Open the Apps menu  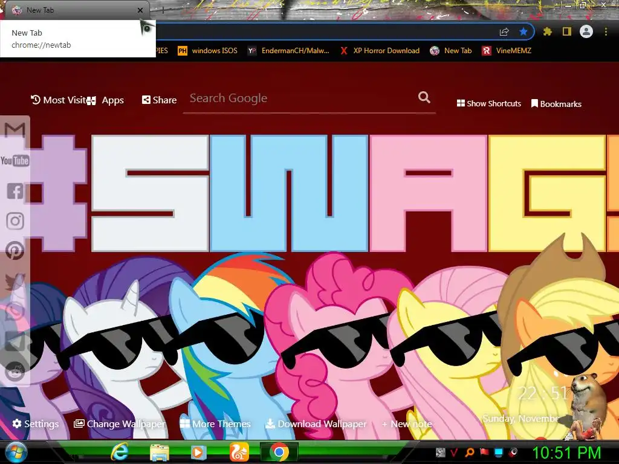click(106, 100)
